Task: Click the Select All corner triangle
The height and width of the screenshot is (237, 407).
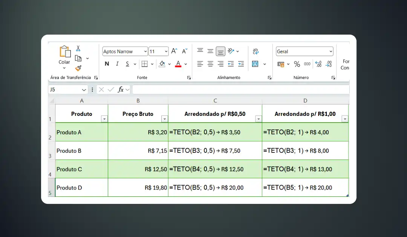Action: 51,101
